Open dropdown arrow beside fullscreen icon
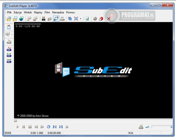Screen dimensions: 176x138 pos(80,19)
